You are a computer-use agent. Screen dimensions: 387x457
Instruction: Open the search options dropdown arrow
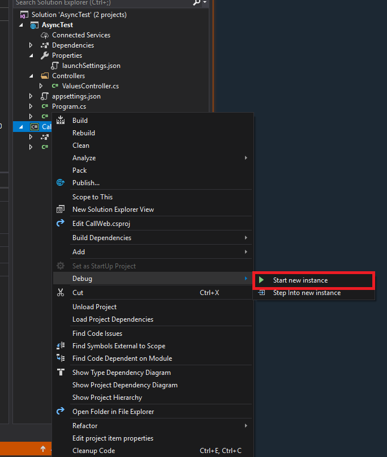(205, 3)
